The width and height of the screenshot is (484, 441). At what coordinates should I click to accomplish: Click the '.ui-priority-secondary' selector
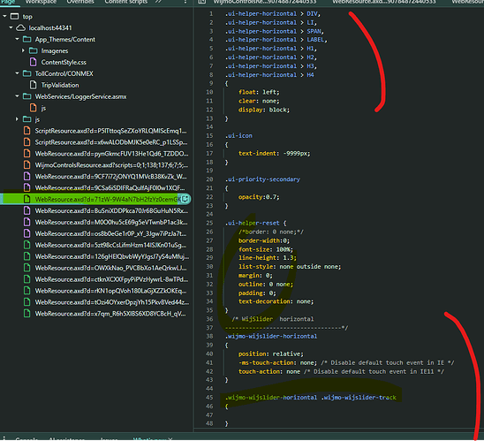pos(262,179)
